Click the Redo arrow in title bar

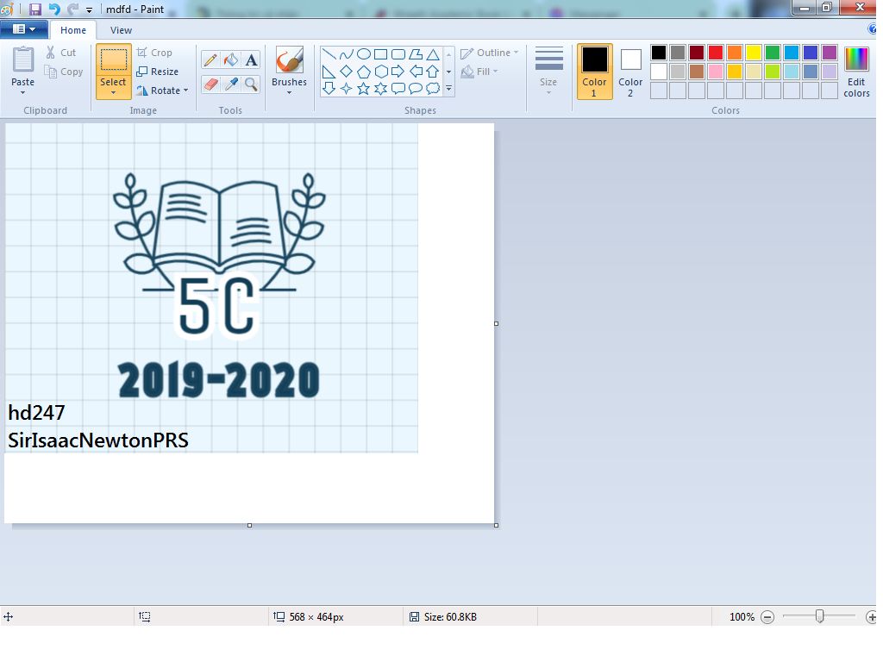(72, 9)
